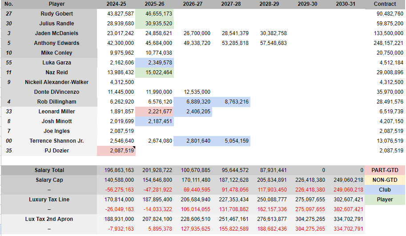Image resolution: width=406 pixels, height=236 pixels.
Task: Select Jaden McDaniels' contract total cell
Action: (x=385, y=33)
